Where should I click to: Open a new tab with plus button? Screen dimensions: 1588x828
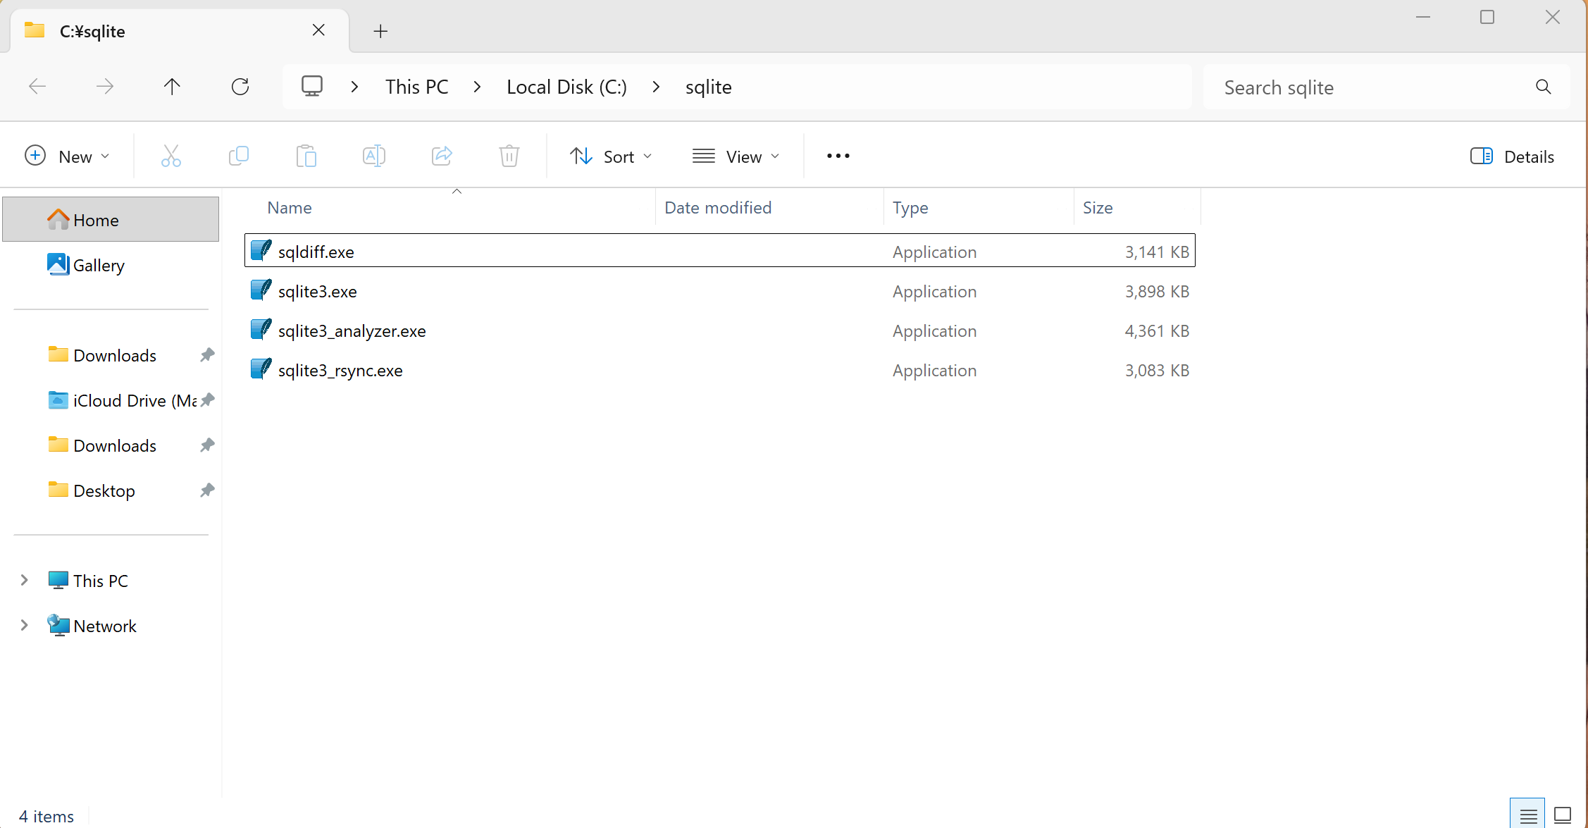380,31
